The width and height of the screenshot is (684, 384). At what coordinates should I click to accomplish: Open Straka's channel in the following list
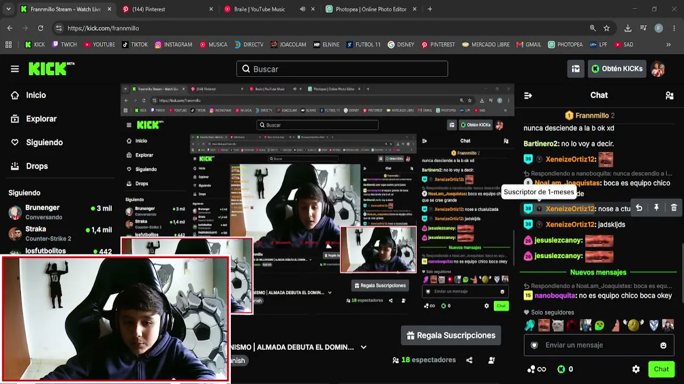[x=60, y=233]
